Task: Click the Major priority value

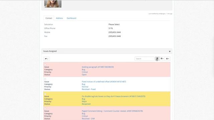Action: (x=84, y=101)
